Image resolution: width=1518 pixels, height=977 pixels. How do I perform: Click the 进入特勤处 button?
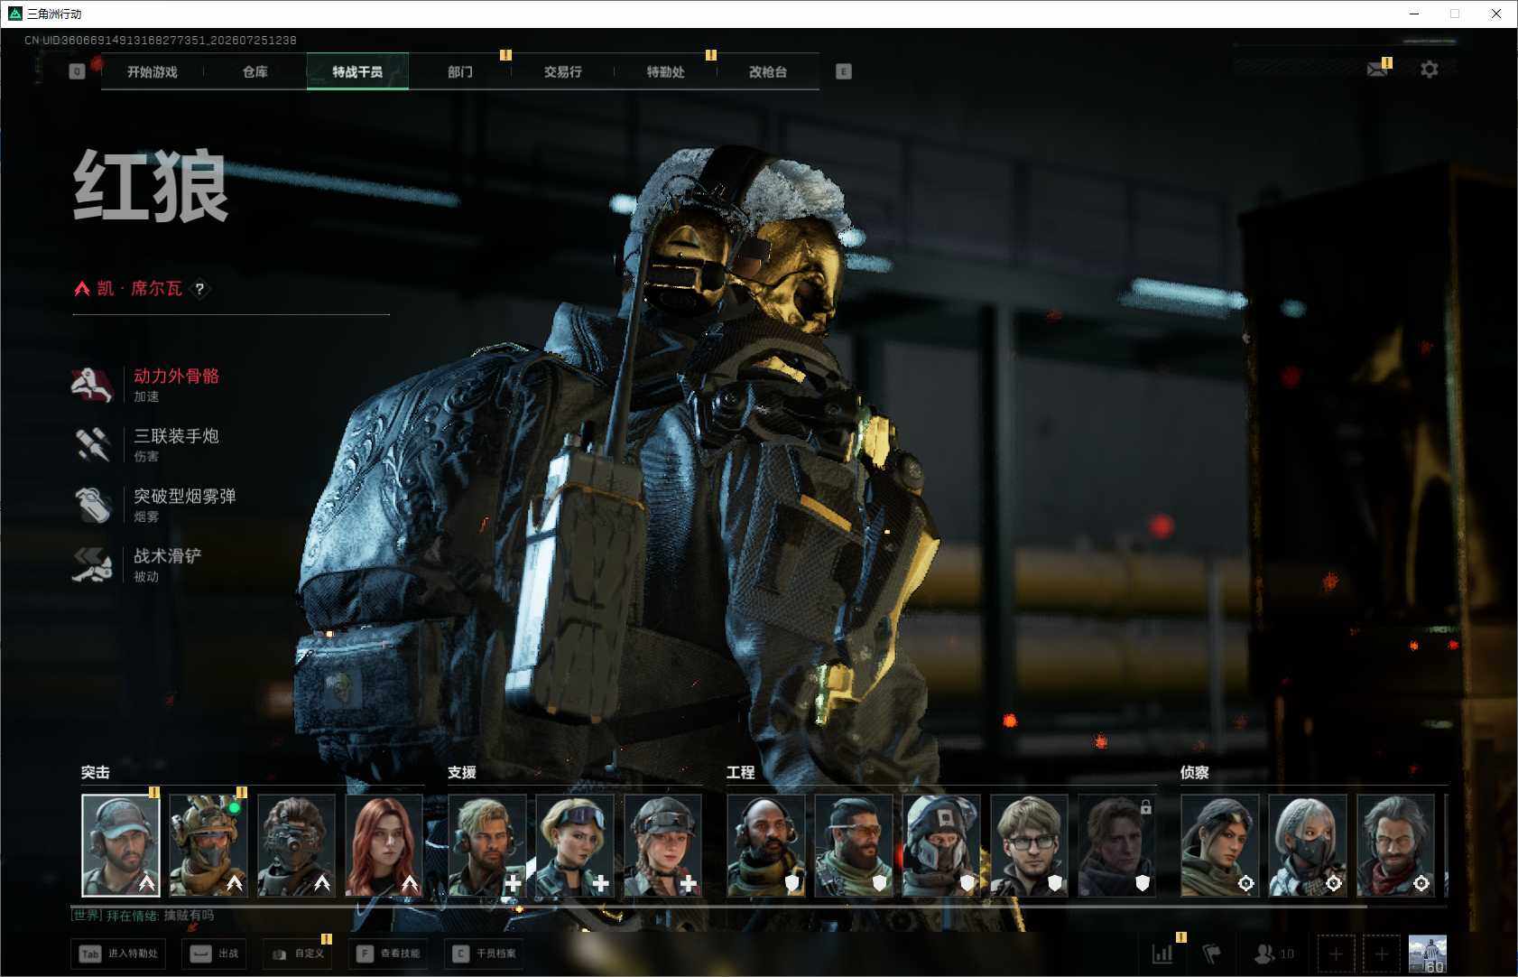(120, 954)
